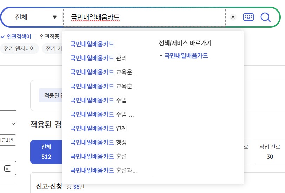
Task: Pick the suggestion 국민내일배움카드 관리
Action: pos(99,58)
